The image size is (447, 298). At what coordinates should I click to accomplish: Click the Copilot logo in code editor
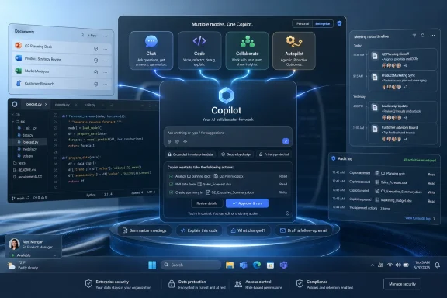[x=15, y=104]
